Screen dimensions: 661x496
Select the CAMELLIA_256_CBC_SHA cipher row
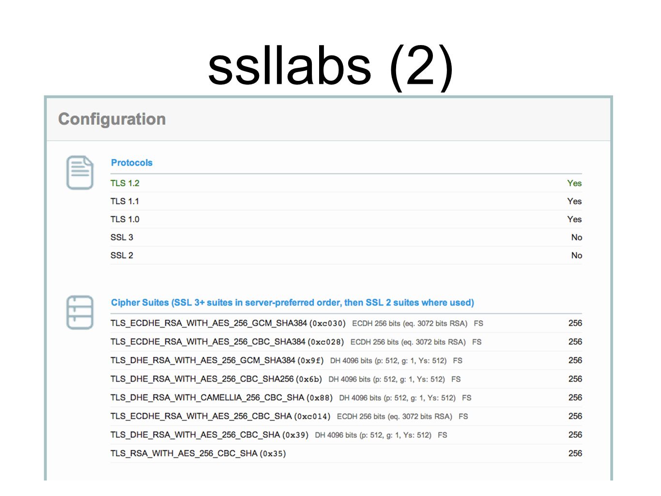tap(346, 398)
